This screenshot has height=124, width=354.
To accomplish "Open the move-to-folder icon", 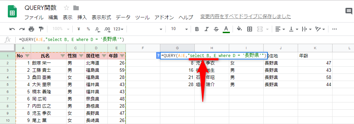I will (x=76, y=8).
